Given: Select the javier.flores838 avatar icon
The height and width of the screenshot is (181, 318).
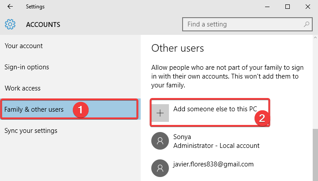Looking at the screenshot, I should tap(159, 168).
